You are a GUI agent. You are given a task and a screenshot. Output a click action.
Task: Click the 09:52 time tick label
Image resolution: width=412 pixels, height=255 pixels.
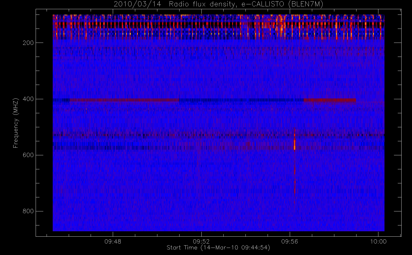click(x=201, y=241)
